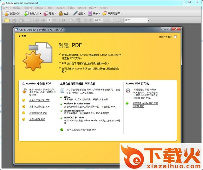Click the large 创建 PDF starburst document graphic
Screen dimensions: 203x170
coord(37,57)
